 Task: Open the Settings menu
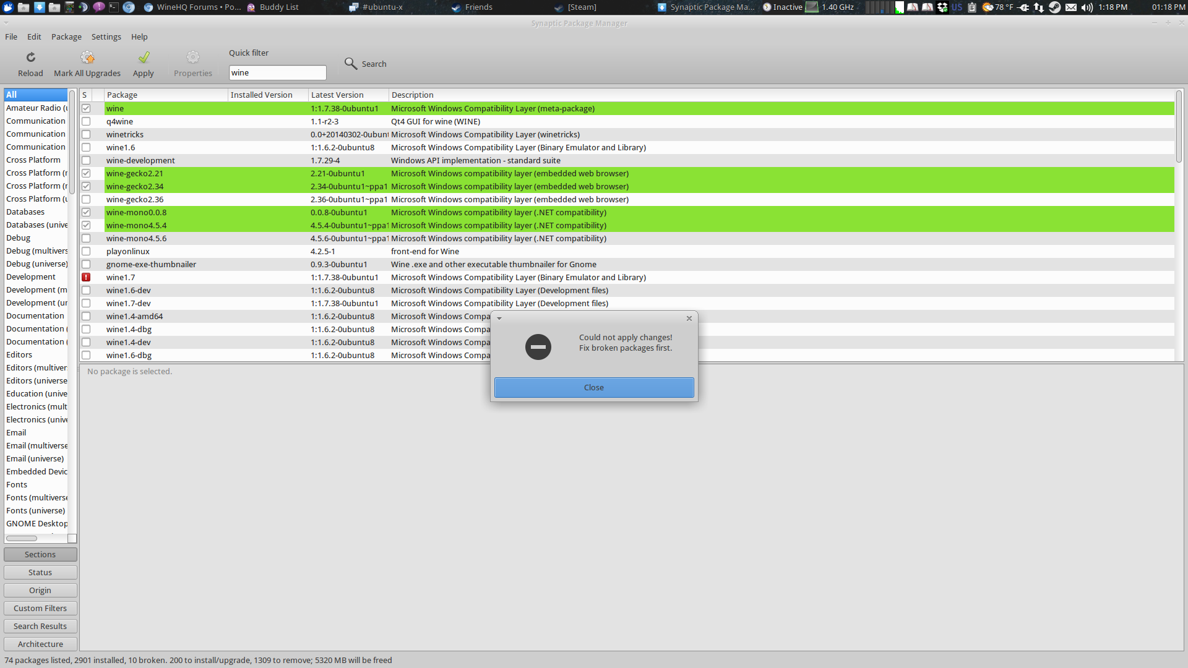tap(106, 36)
